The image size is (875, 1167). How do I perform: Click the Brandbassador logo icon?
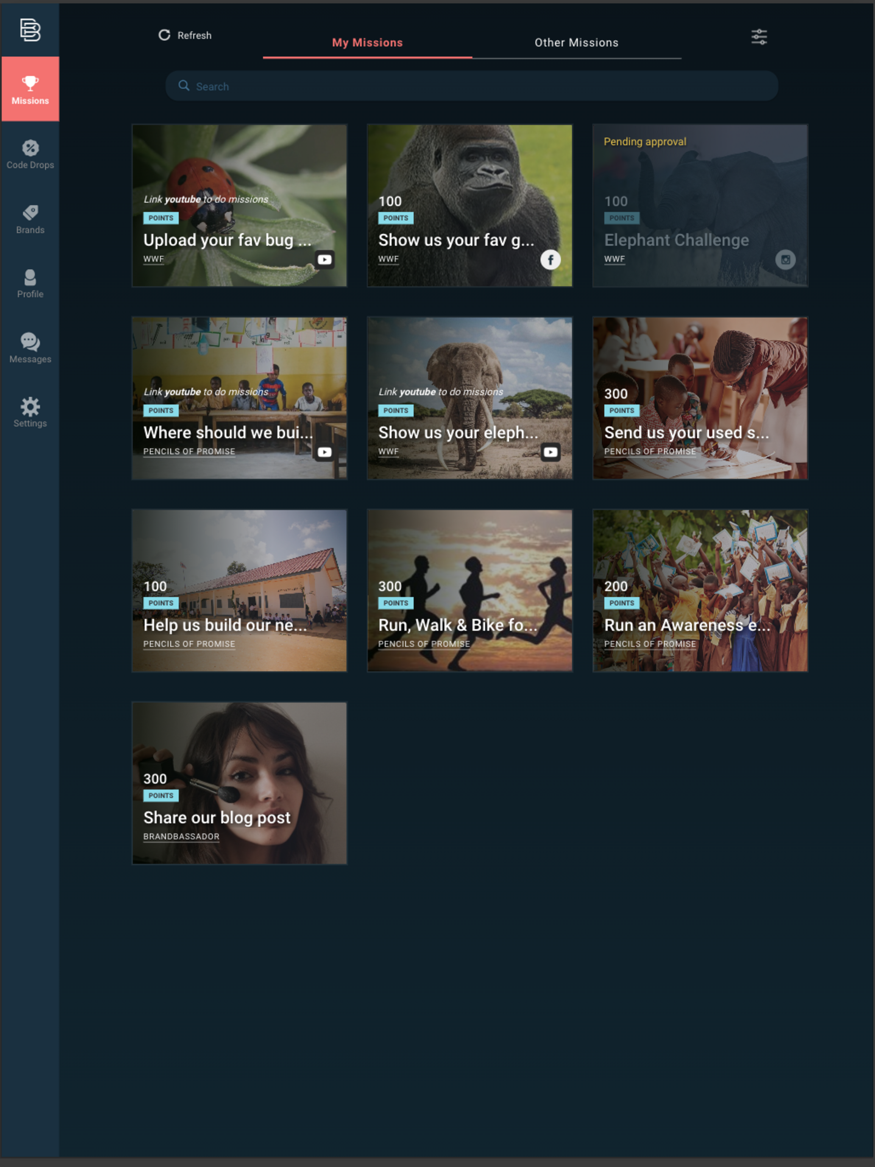coord(30,30)
